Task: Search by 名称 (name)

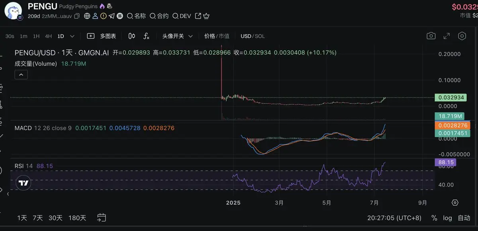Action: pyautogui.click(x=136, y=16)
